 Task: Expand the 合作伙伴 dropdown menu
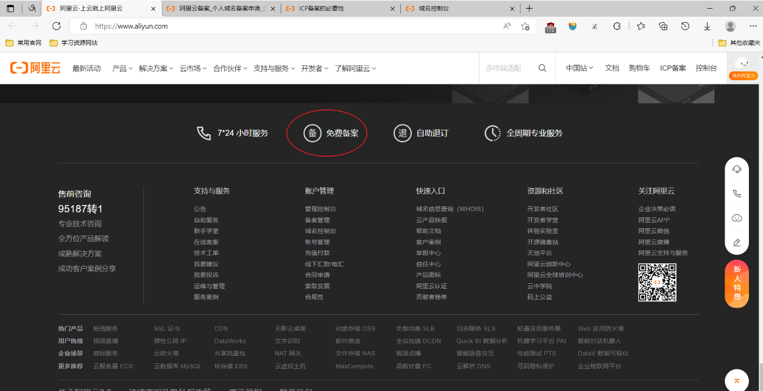(x=230, y=68)
